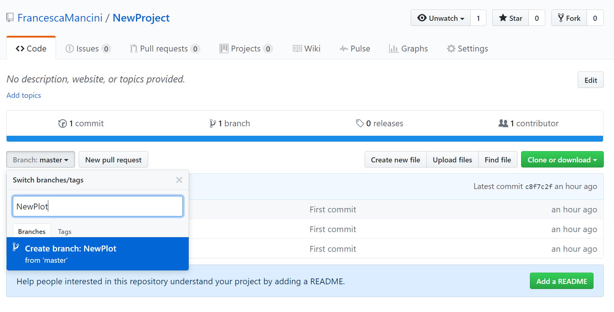Click the Add a README button
The width and height of the screenshot is (614, 312).
click(x=561, y=281)
